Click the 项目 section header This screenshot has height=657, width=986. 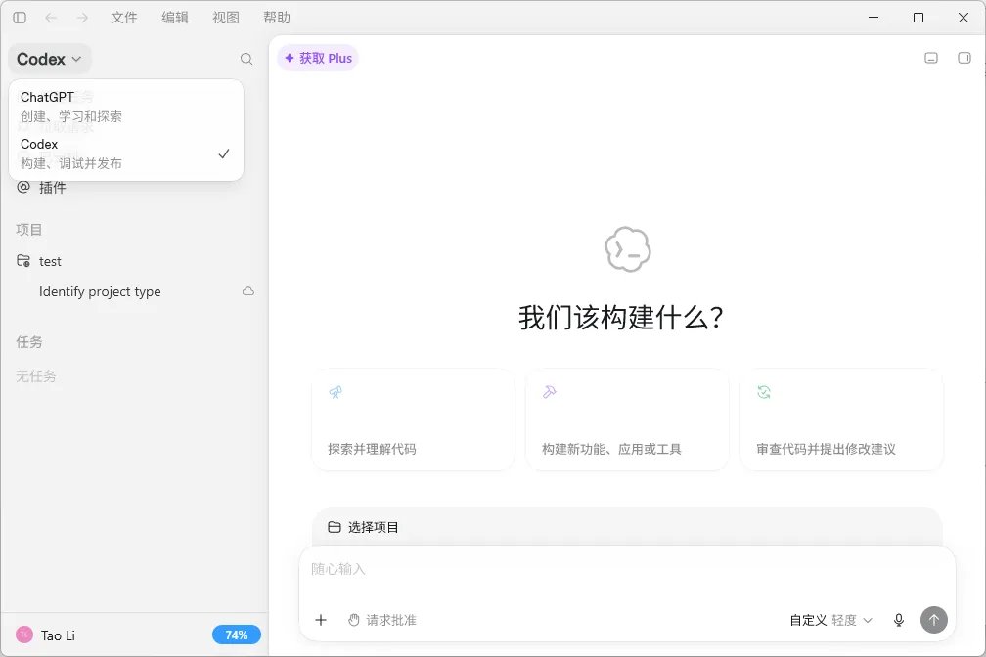tap(29, 230)
